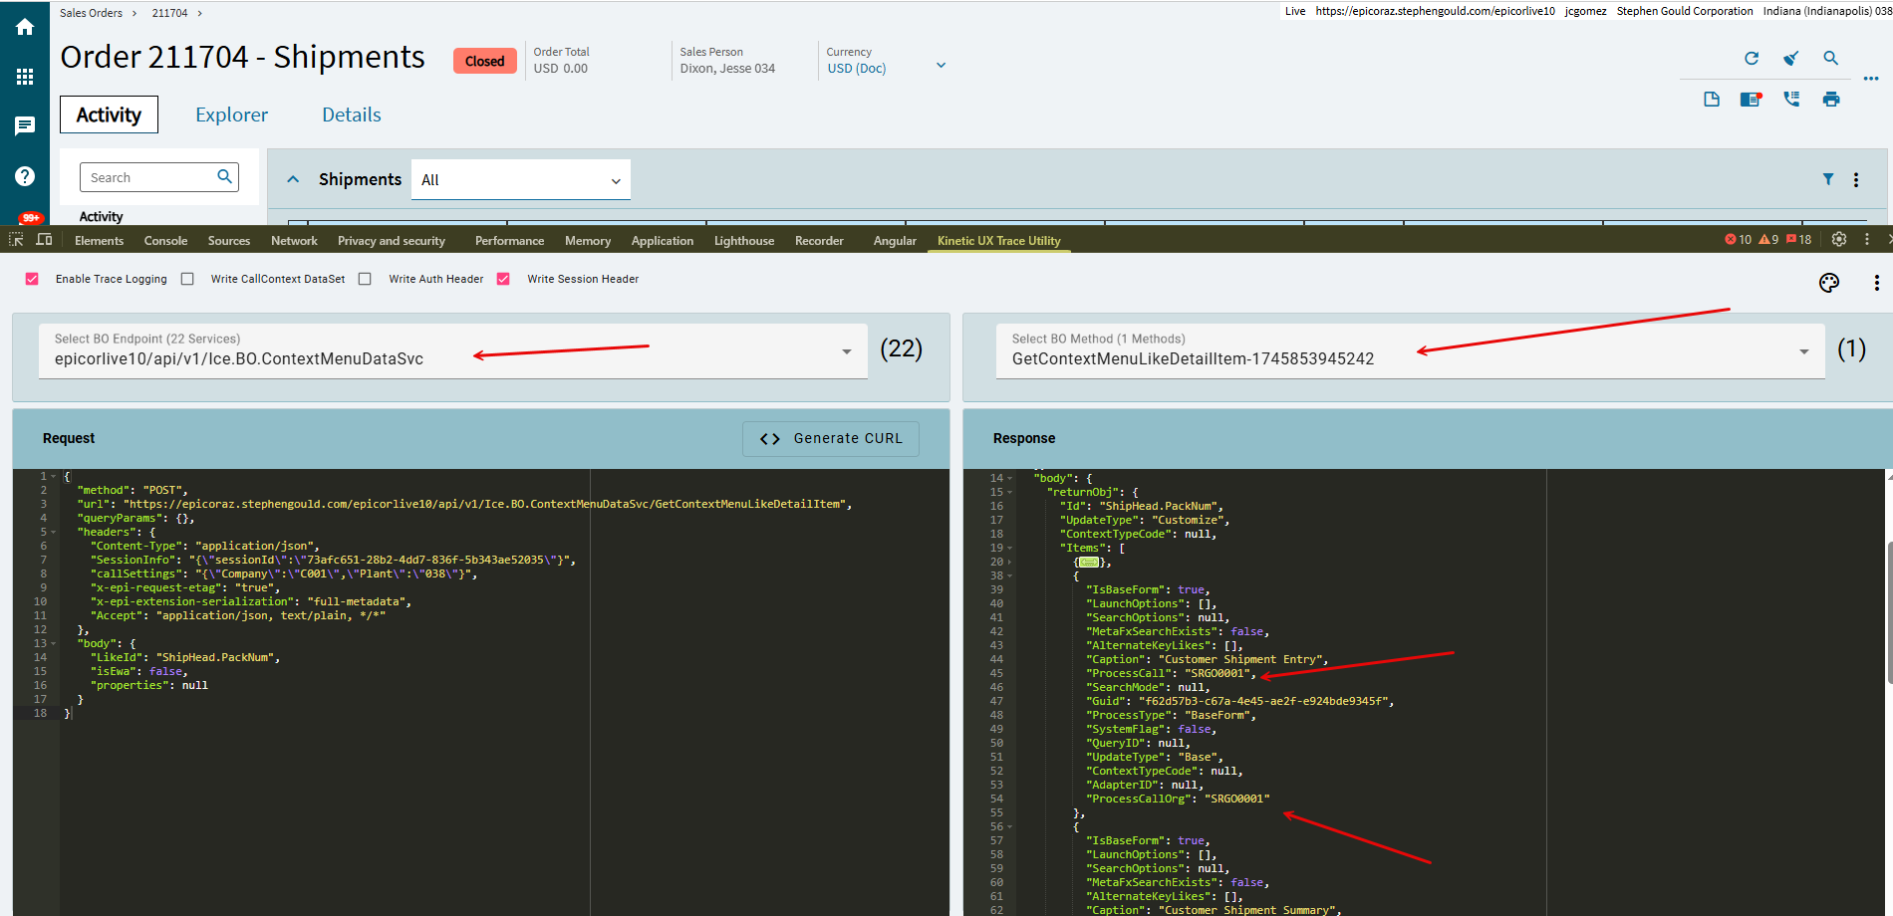Screen dimensions: 1893x916
Task: Open the horizontal three-dots overflow menu
Action: 1871,79
